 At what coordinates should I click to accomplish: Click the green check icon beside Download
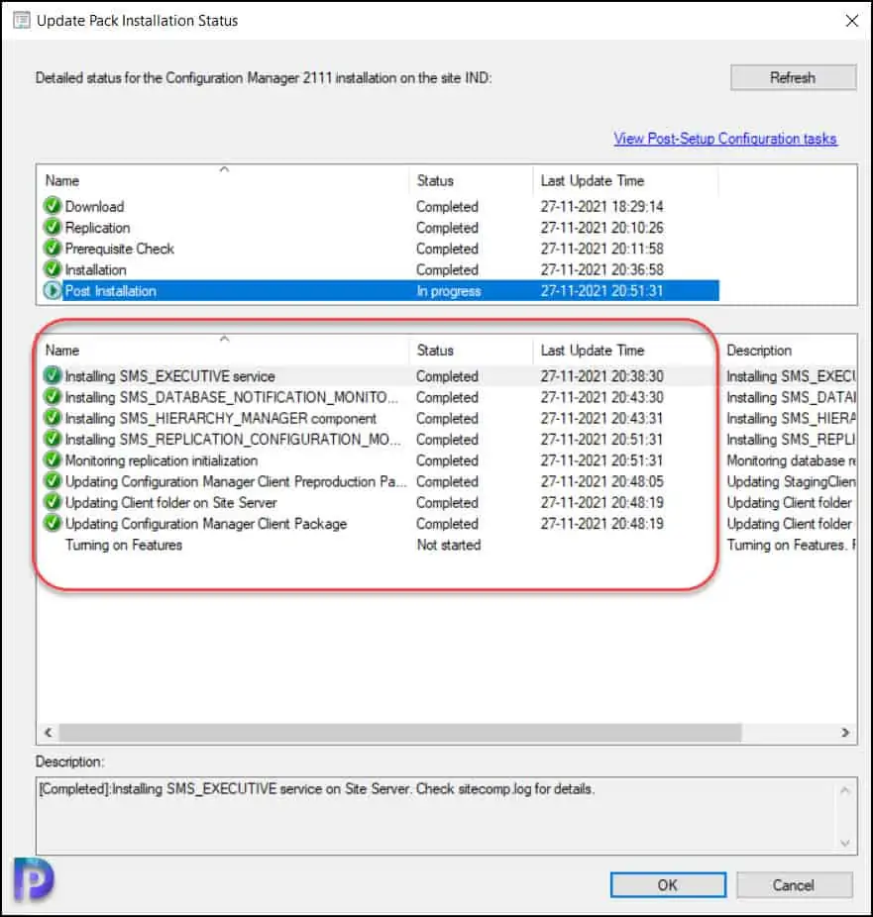point(53,206)
